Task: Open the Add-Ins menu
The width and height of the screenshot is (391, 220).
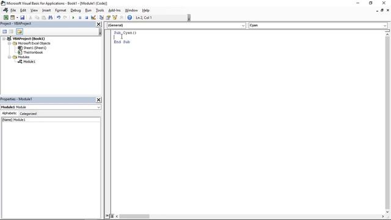Action: click(114, 10)
